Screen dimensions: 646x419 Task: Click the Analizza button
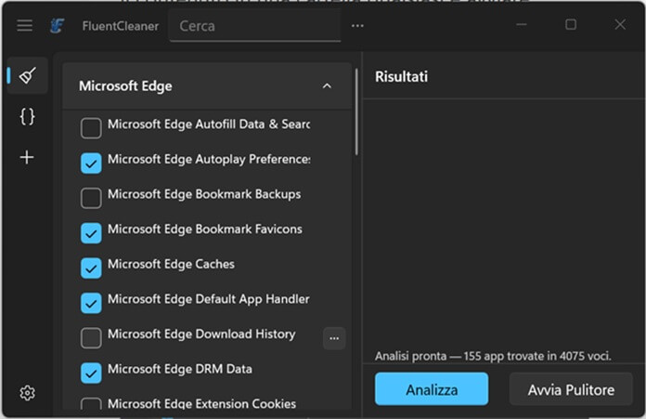click(432, 389)
